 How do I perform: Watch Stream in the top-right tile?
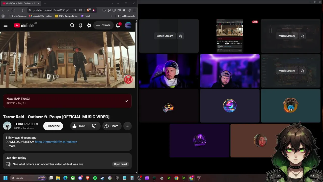pyautogui.click(x=286, y=36)
